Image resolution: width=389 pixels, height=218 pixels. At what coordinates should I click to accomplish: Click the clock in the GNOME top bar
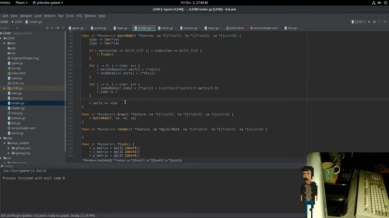[x=194, y=2]
